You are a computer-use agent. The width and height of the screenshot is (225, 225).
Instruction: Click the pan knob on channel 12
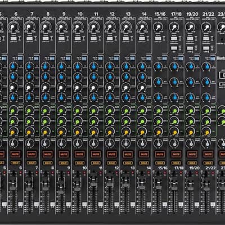(x=110, y=143)
